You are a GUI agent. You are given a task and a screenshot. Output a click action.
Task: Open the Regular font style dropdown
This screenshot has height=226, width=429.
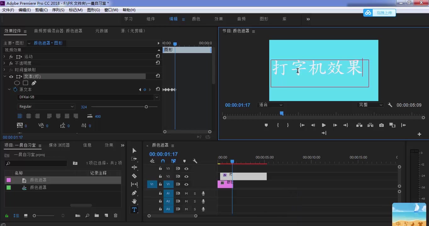46,107
